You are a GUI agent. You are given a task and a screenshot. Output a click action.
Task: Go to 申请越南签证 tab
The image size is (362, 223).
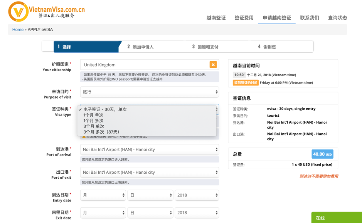coord(277,18)
